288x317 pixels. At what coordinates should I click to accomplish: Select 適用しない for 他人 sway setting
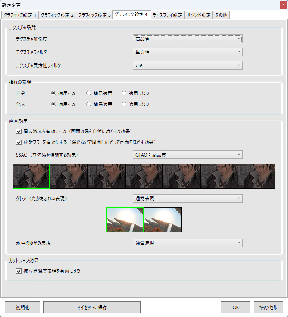coord(124,104)
